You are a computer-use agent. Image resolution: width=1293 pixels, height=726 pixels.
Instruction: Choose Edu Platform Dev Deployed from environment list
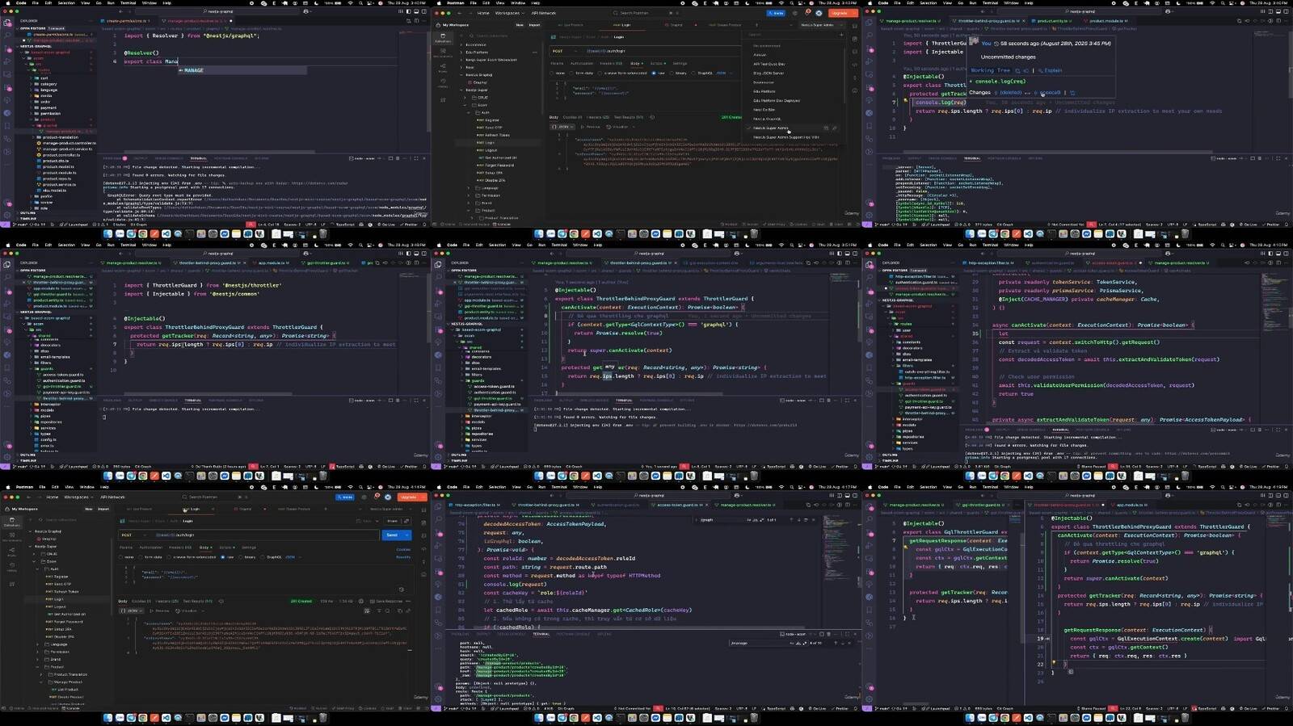coord(776,101)
